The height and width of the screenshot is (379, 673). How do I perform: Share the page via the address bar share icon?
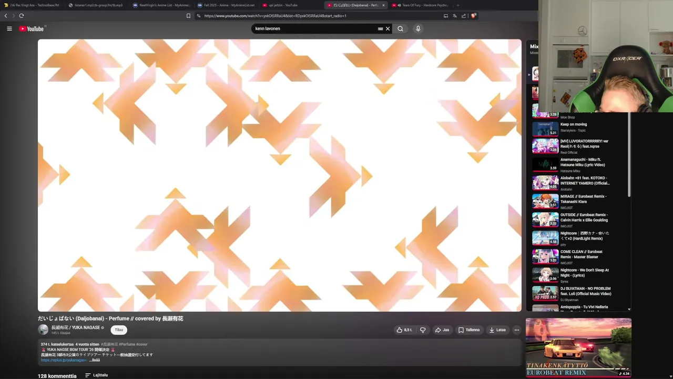coord(464,16)
